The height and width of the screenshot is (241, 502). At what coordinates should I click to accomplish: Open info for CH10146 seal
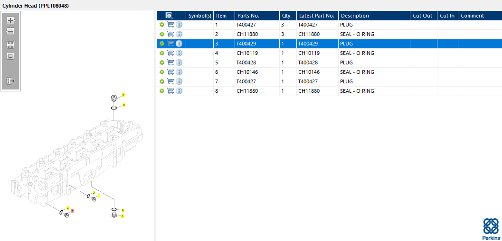(x=179, y=72)
